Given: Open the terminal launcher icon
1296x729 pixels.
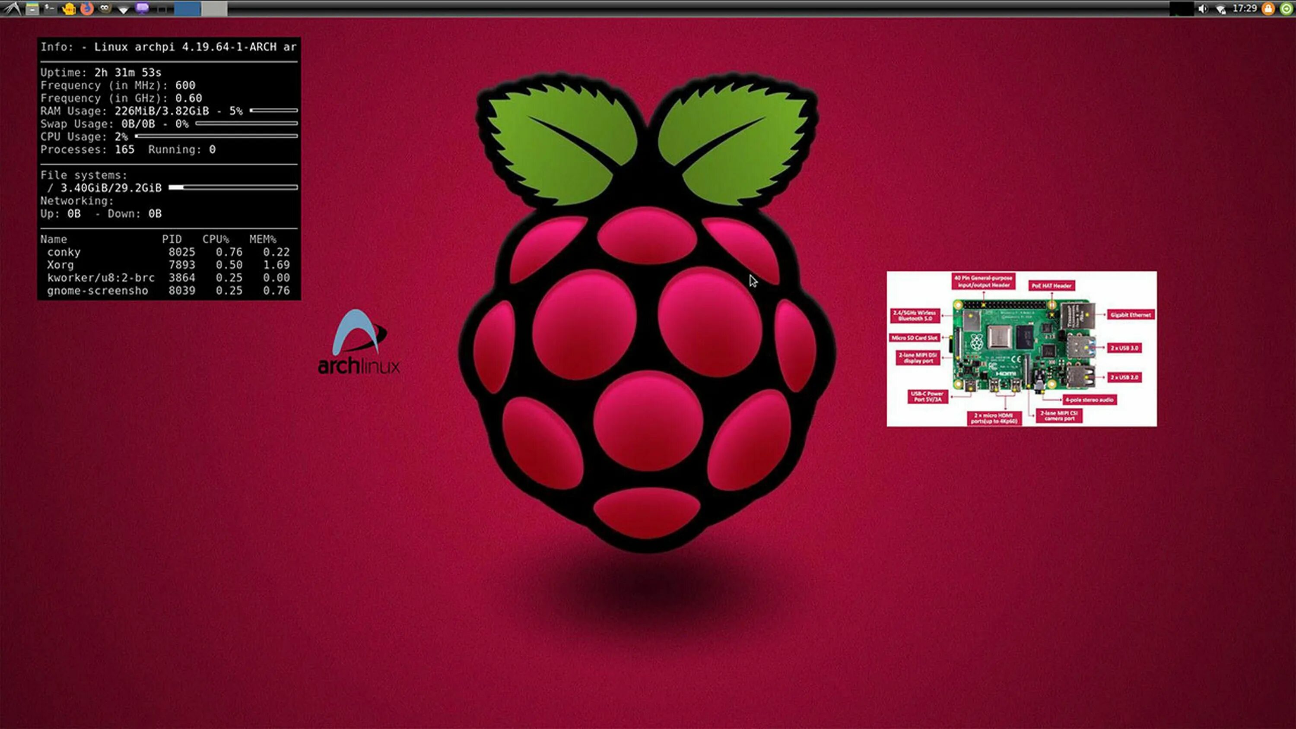Looking at the screenshot, I should tap(50, 8).
